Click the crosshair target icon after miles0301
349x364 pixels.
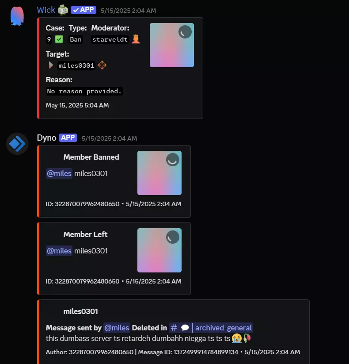pyautogui.click(x=102, y=65)
